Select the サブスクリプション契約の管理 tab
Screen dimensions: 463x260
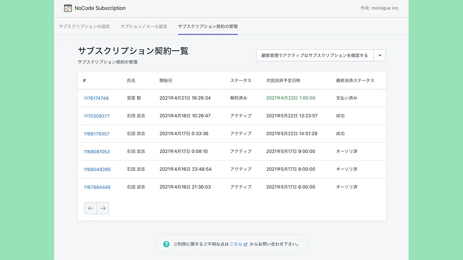(x=208, y=26)
